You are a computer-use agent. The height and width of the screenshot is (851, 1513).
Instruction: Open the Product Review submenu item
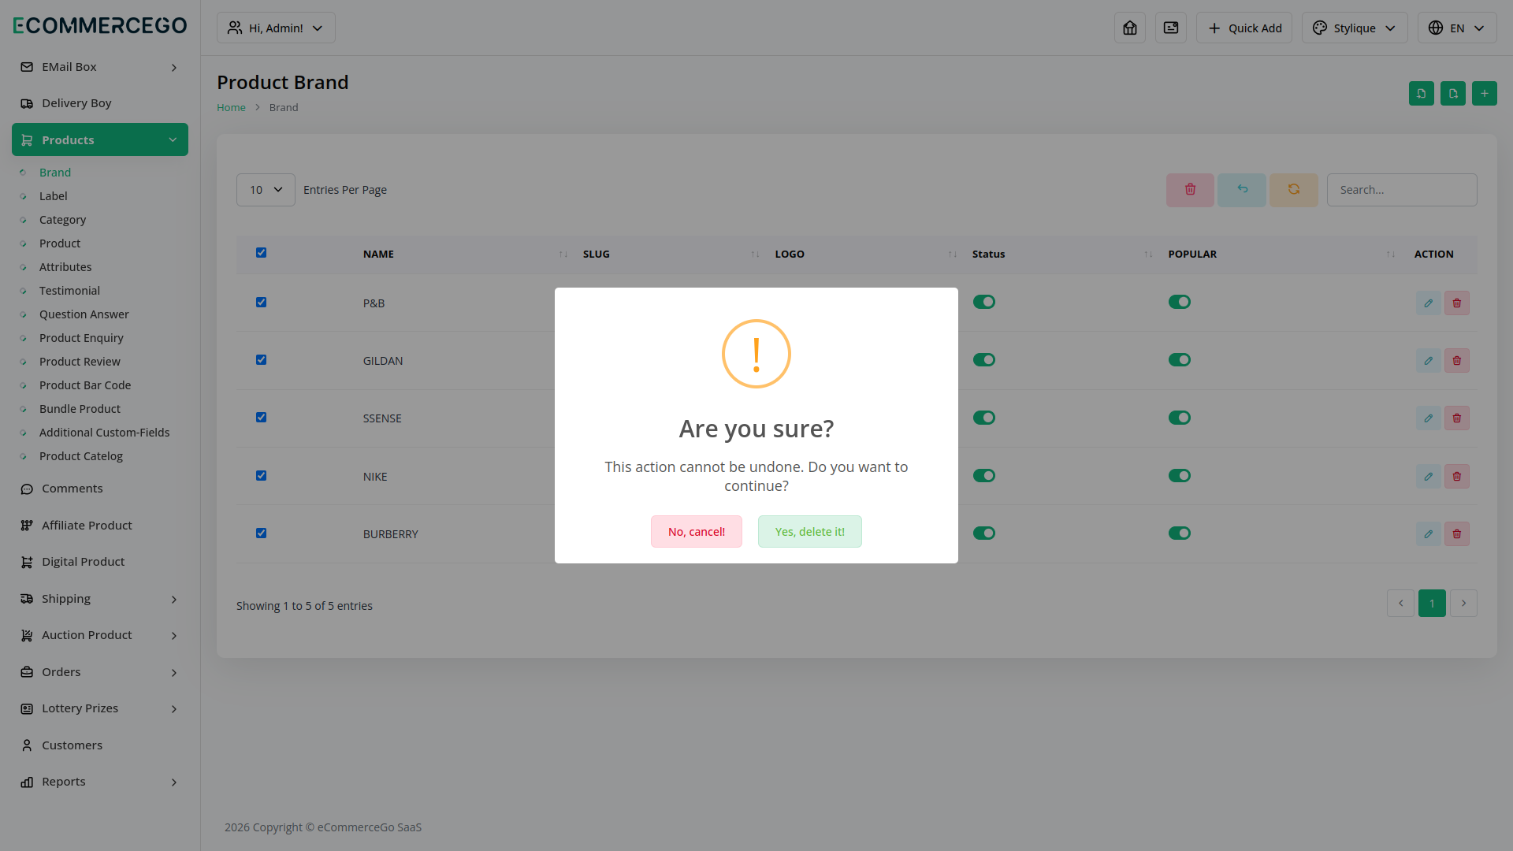point(80,362)
